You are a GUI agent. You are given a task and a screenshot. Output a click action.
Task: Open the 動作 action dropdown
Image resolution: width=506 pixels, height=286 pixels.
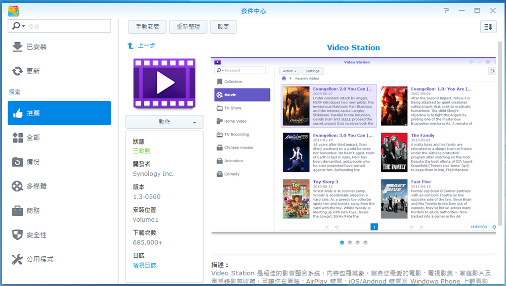(164, 122)
